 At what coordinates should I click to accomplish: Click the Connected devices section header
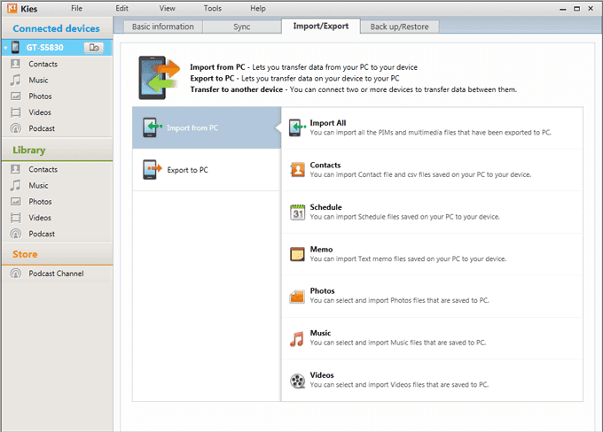click(56, 28)
